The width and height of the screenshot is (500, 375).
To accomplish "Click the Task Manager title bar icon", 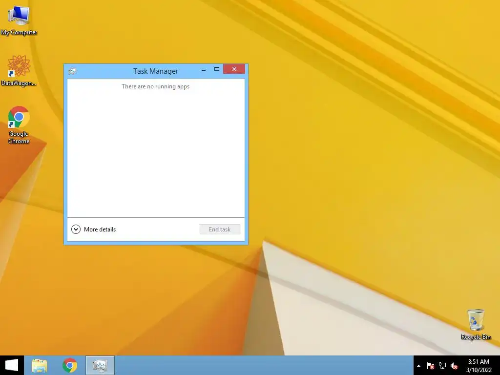I will pyautogui.click(x=72, y=71).
